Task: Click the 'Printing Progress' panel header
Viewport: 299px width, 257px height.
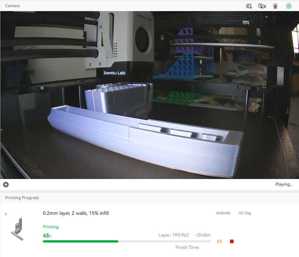Action: click(22, 198)
